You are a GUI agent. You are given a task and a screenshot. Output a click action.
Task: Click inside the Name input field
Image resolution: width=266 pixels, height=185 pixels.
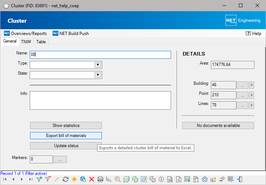[x=100, y=55]
